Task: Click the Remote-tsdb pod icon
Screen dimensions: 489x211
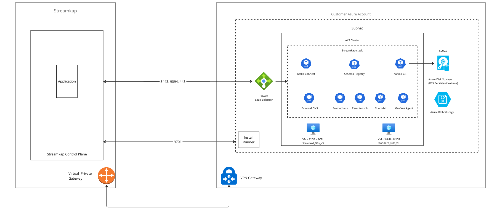Action: tap(360, 98)
